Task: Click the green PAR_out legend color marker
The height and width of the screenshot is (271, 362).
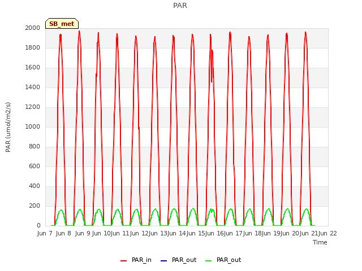Action: point(209,261)
